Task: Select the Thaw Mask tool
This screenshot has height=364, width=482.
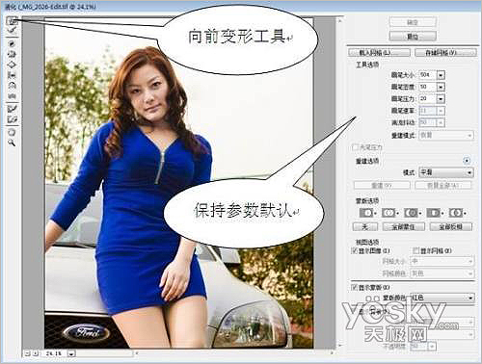Action: click(x=13, y=119)
